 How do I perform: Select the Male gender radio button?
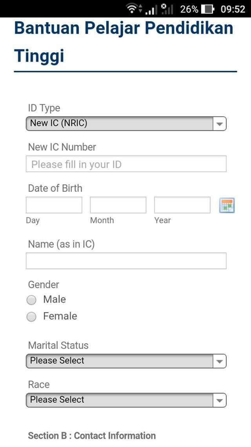(x=31, y=300)
